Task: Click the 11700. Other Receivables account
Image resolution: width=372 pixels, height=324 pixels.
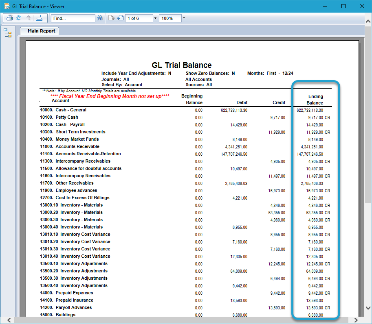Action: point(67,183)
